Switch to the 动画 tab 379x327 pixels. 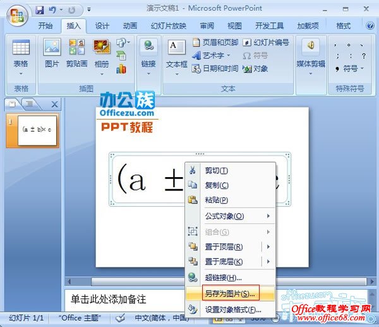[130, 25]
